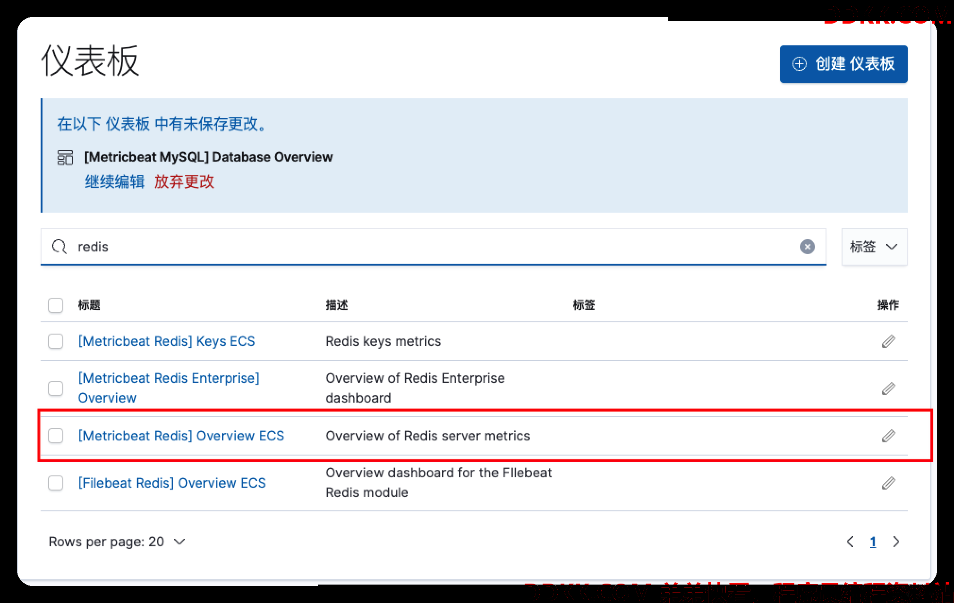Screen dimensions: 954x603
Task: Open [Metricbeat Redis Enterprise] Overview dashboard
Action: [x=169, y=388]
